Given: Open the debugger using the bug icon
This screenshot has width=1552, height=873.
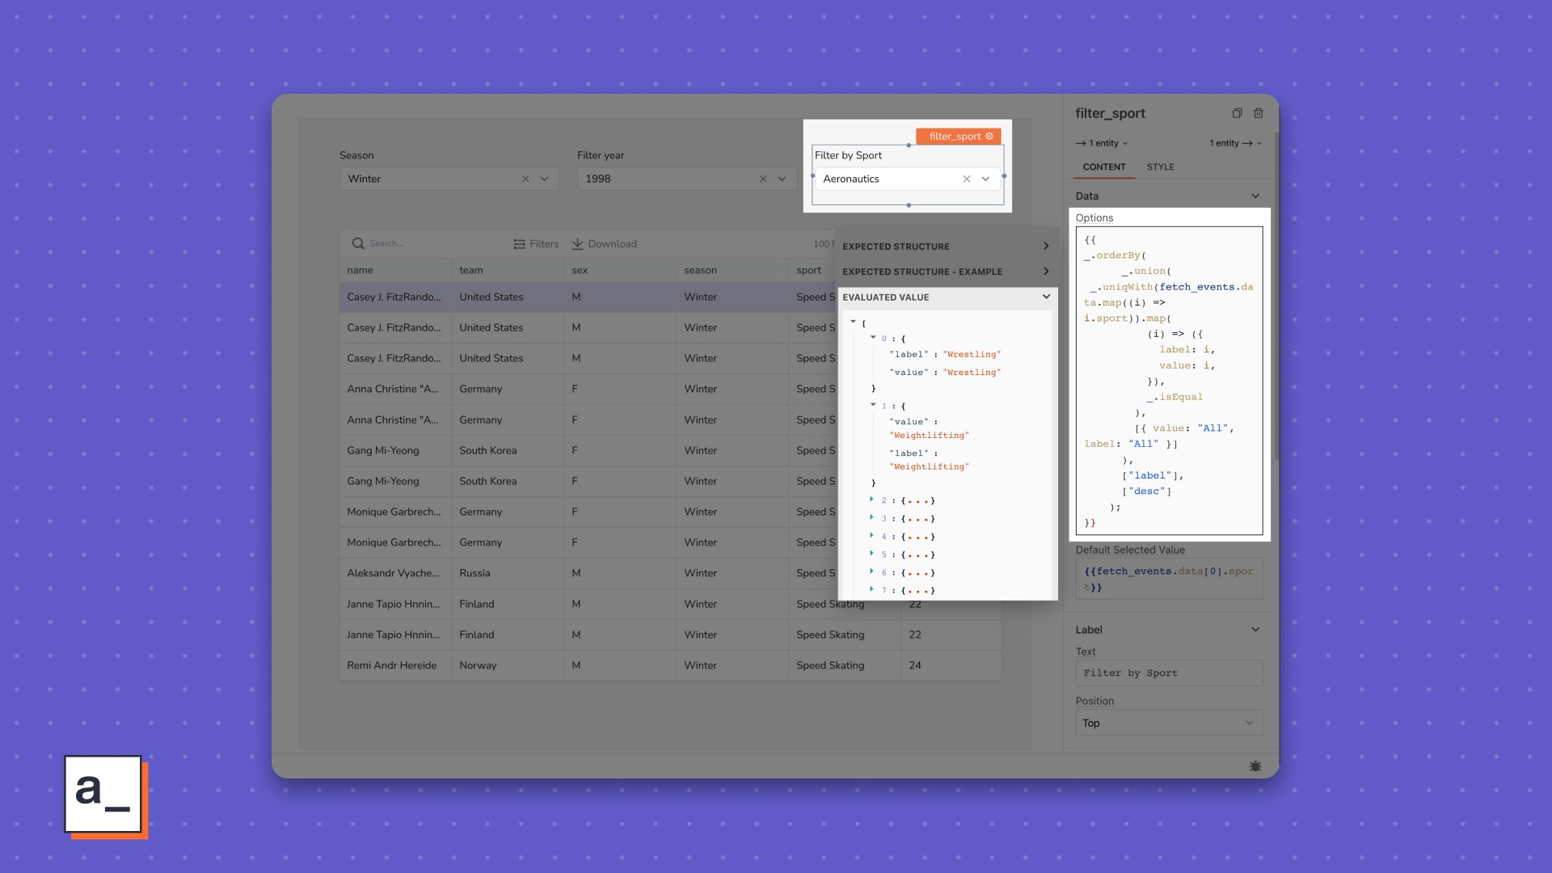Looking at the screenshot, I should (x=1255, y=765).
